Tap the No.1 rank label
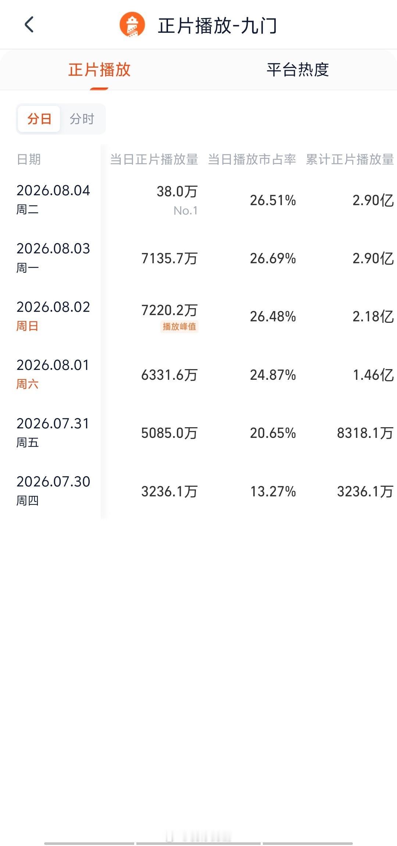The image size is (397, 846). [x=186, y=211]
